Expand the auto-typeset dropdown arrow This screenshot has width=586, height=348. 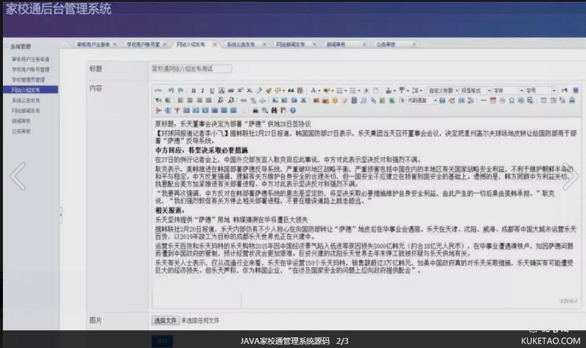(x=284, y=91)
